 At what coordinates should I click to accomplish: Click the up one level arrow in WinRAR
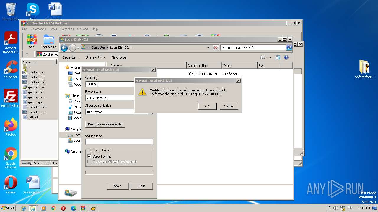[x=27, y=54]
